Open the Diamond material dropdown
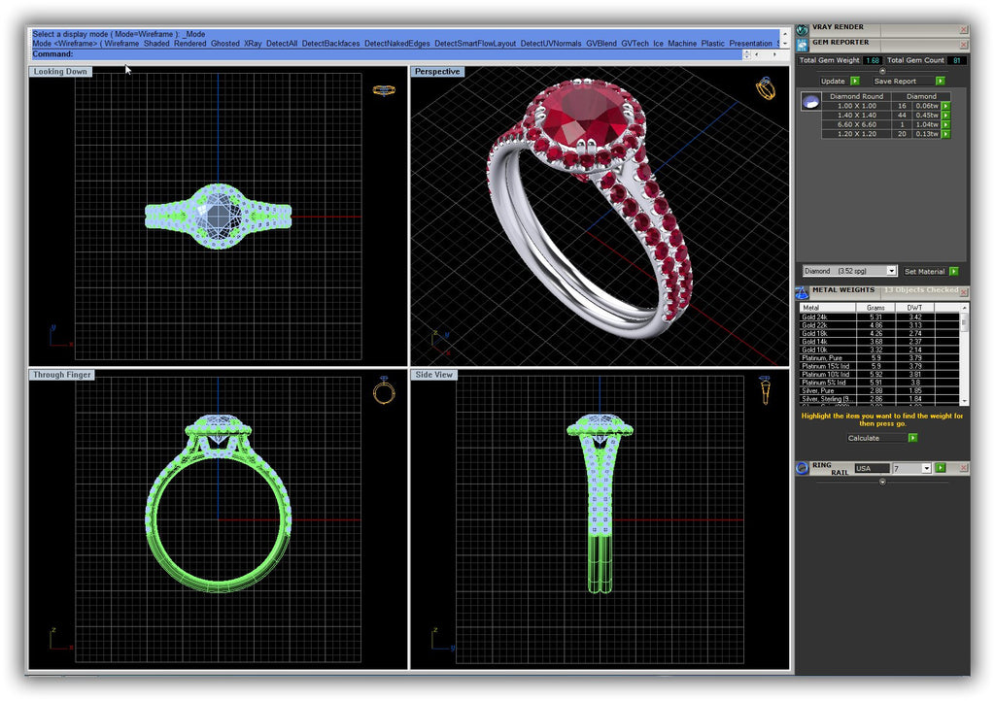The image size is (995, 701). (891, 271)
